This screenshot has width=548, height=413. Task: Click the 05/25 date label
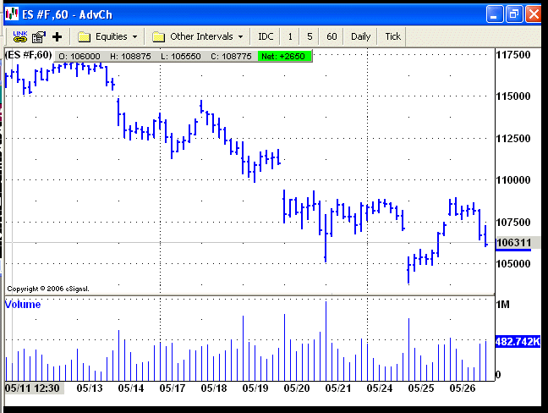(421, 388)
